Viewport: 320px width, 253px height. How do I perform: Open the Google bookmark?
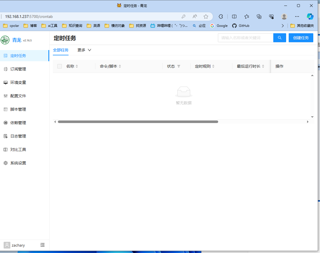[219, 26]
